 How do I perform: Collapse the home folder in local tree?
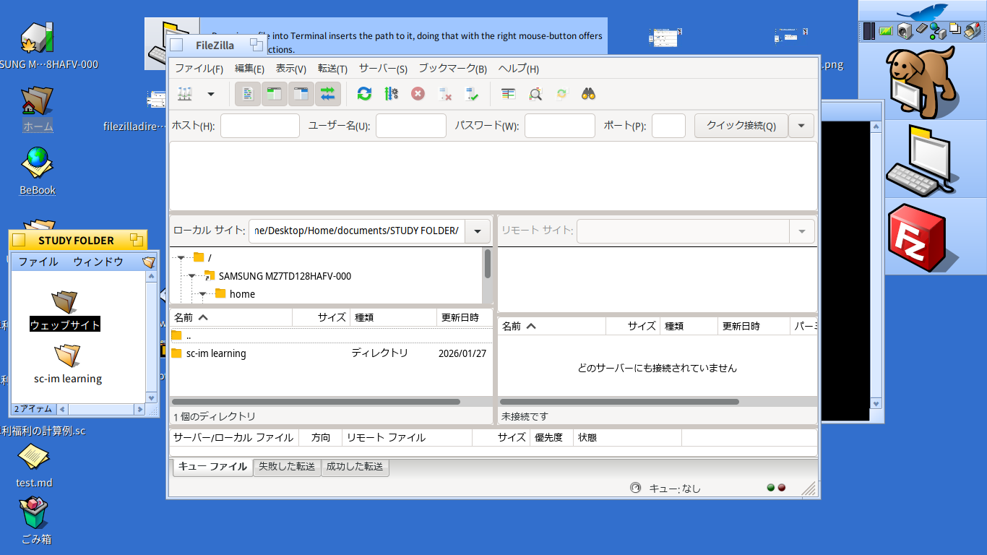pos(203,294)
